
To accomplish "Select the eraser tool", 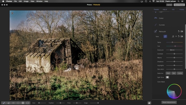I will coord(9,103).
